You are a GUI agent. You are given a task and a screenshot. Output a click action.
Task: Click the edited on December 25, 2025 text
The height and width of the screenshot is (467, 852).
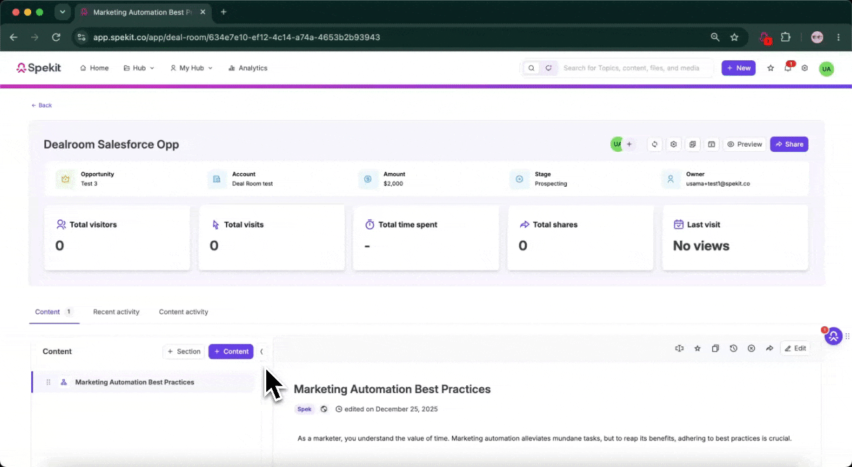click(x=391, y=409)
